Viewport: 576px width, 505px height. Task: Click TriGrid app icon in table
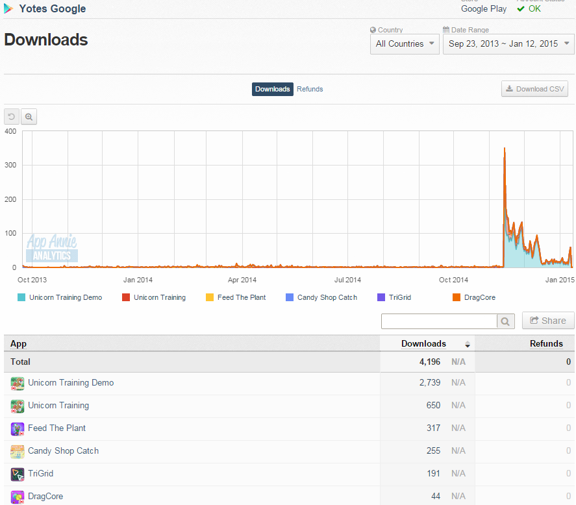(x=18, y=474)
